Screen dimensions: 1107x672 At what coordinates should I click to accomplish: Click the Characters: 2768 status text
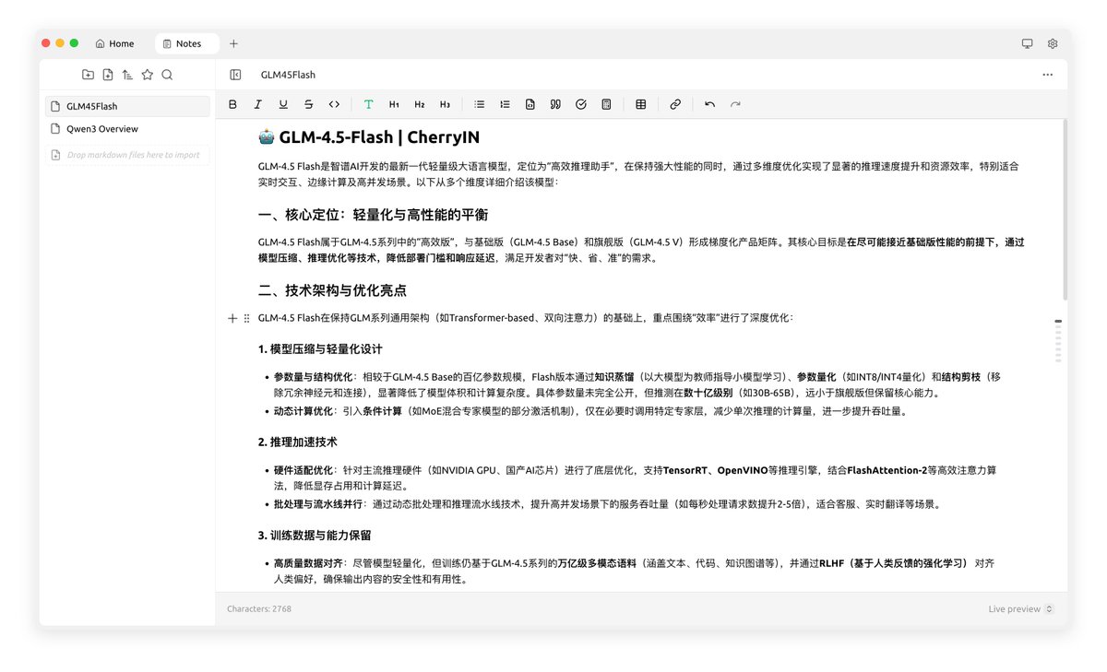tap(259, 608)
